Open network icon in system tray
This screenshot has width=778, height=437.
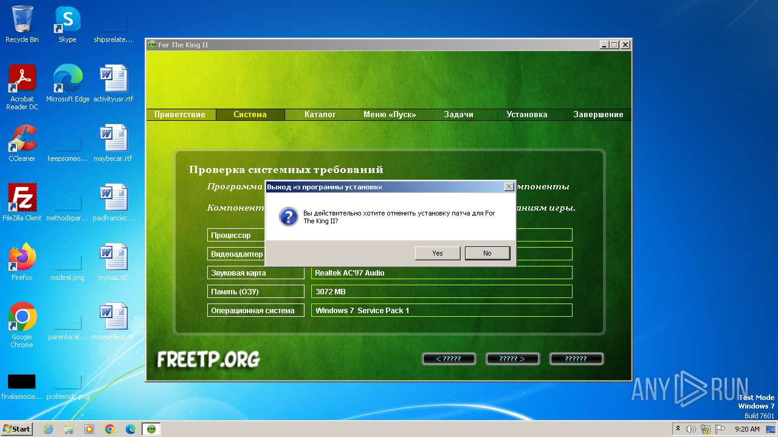click(x=706, y=429)
